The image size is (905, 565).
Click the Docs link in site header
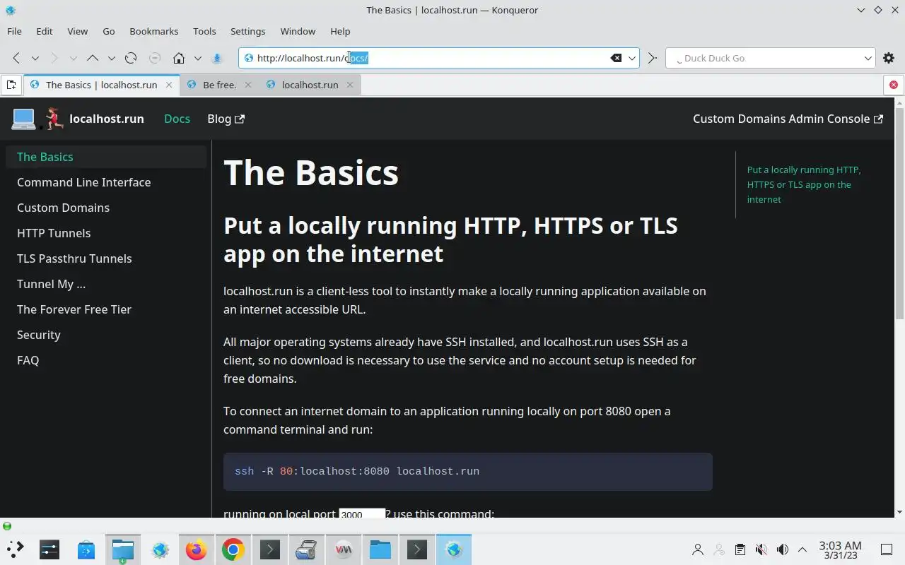coord(177,119)
